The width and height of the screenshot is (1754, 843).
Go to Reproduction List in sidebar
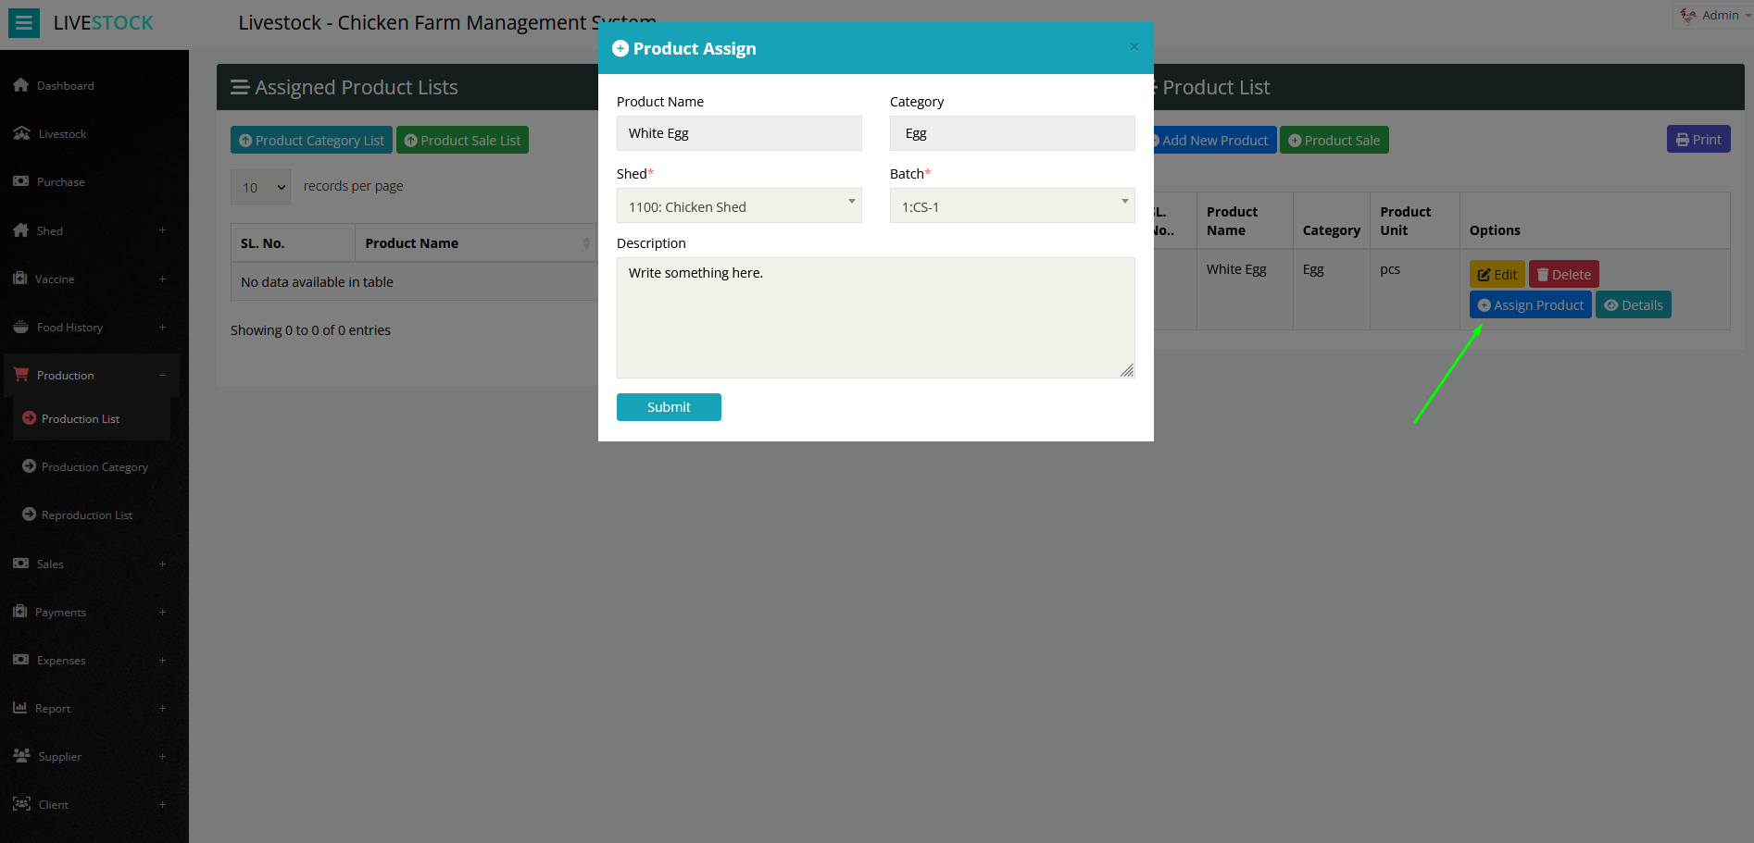click(x=87, y=515)
